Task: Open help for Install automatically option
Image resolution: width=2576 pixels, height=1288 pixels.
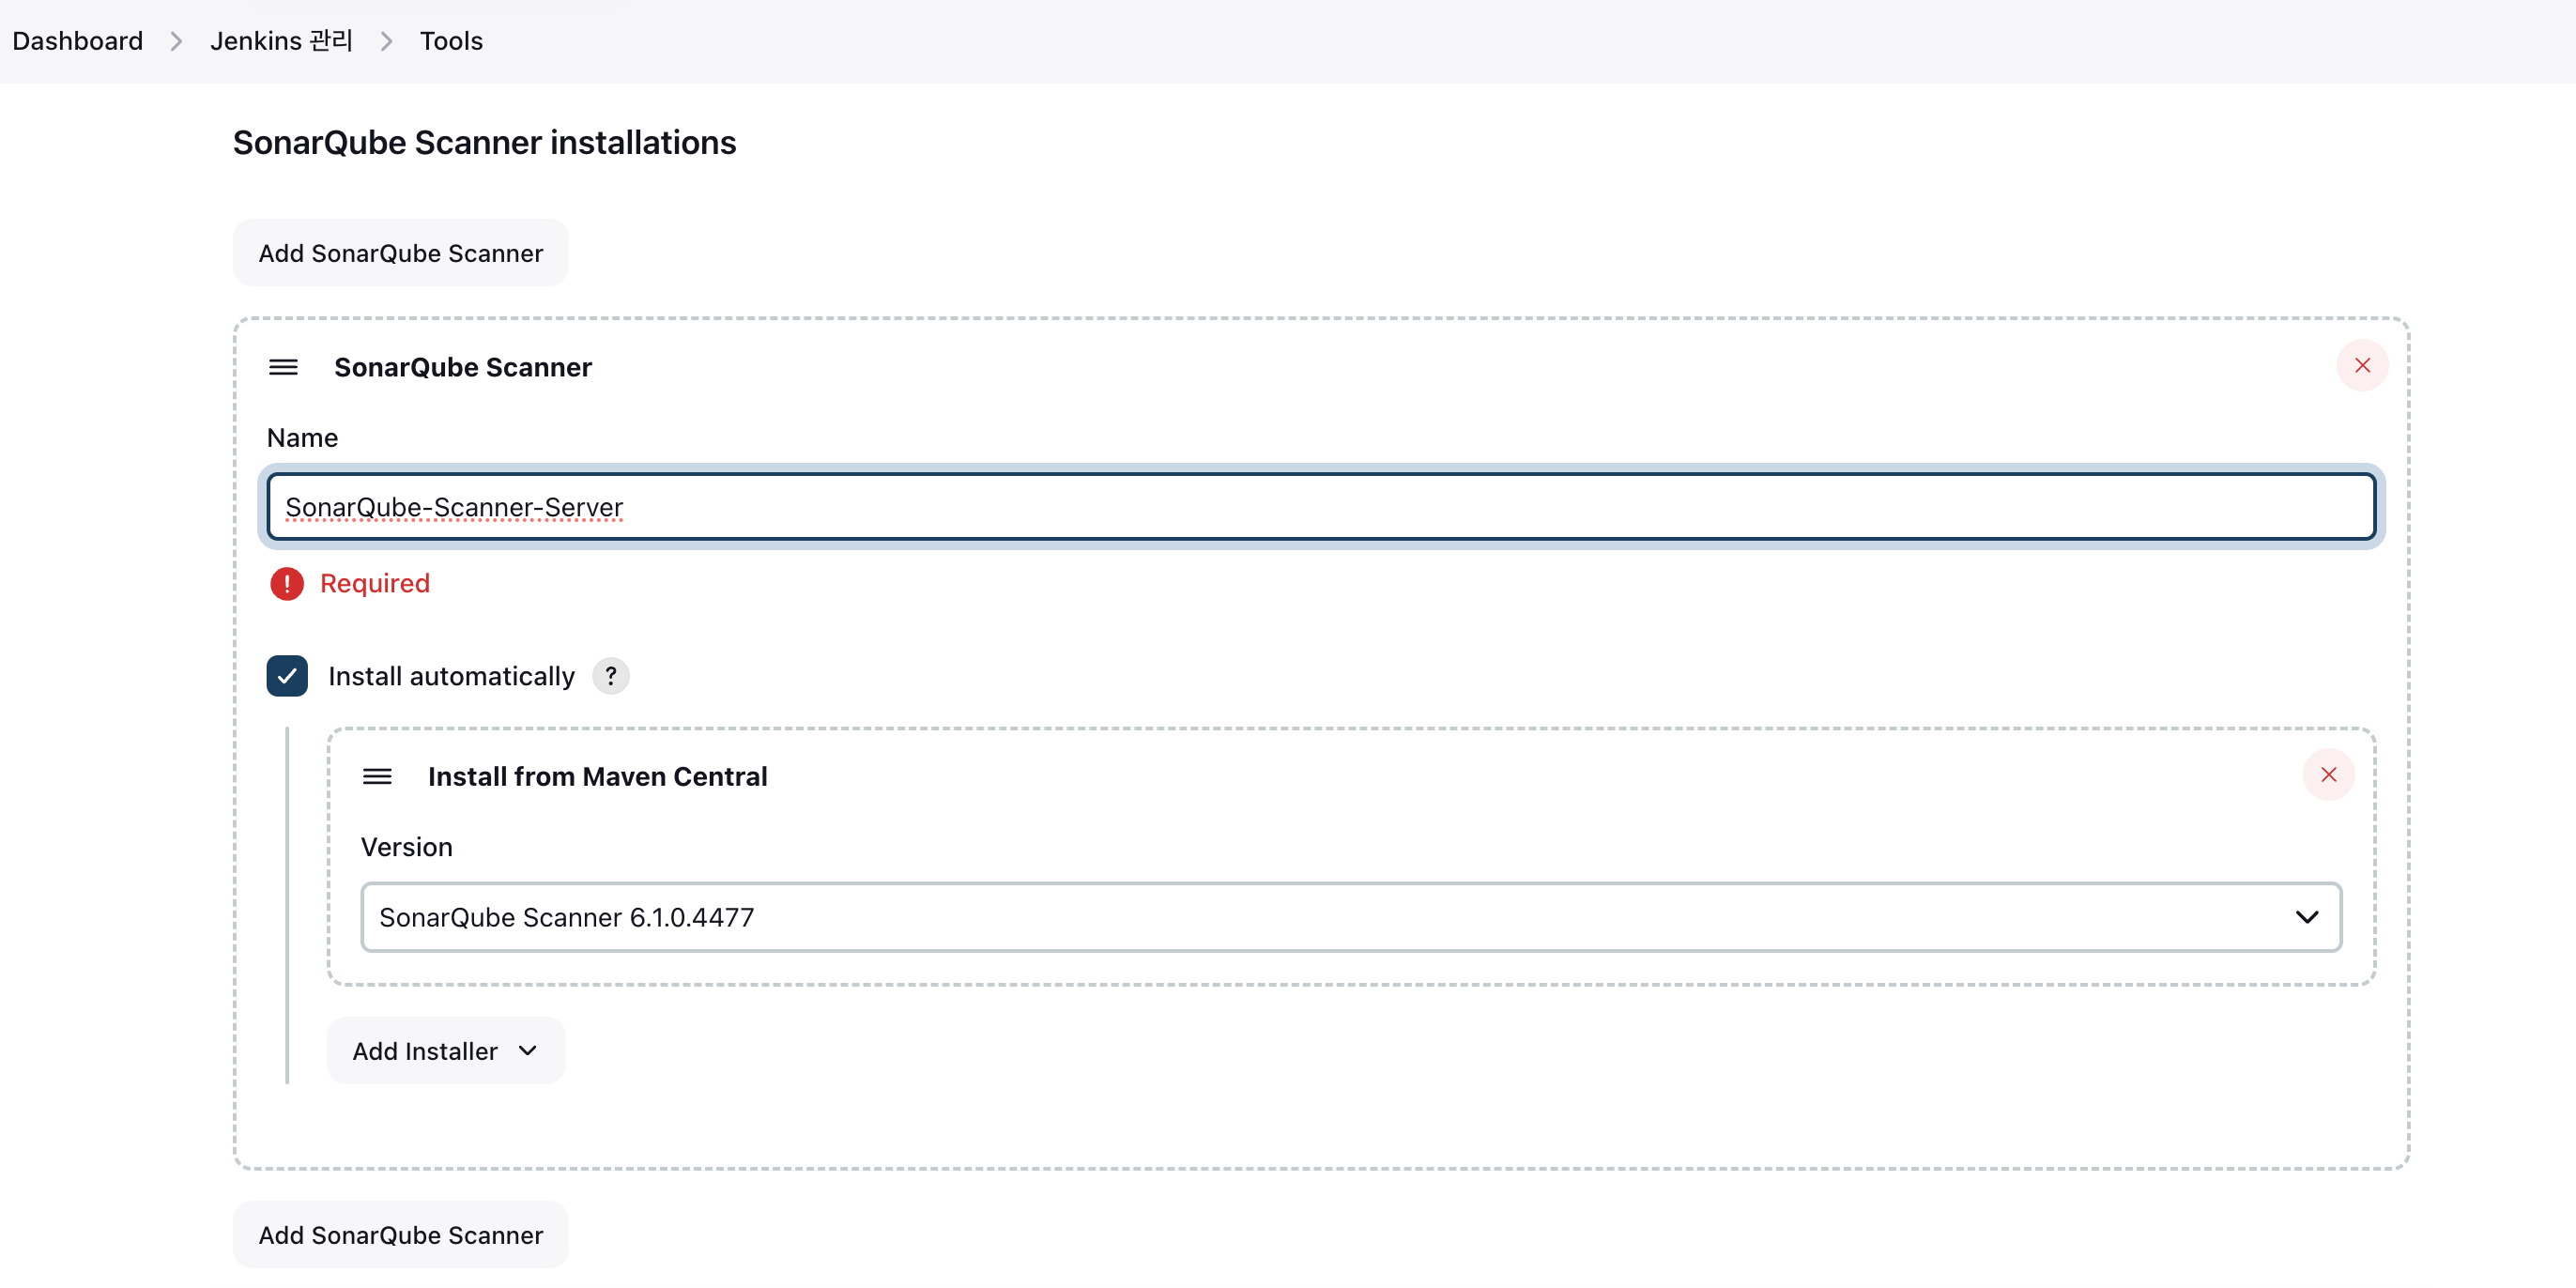Action: tap(611, 676)
